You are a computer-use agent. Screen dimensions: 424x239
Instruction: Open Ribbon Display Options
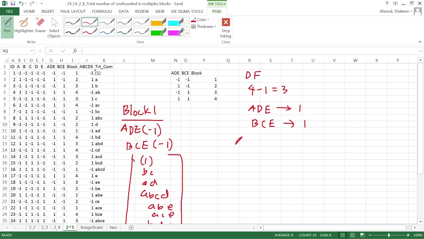click(x=395, y=4)
